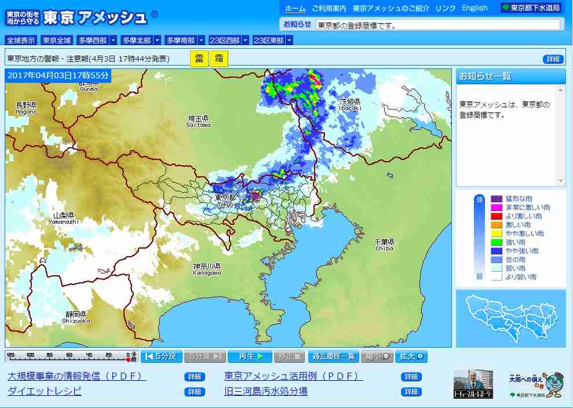Click the 東京アメッシュ logo

click(82, 17)
